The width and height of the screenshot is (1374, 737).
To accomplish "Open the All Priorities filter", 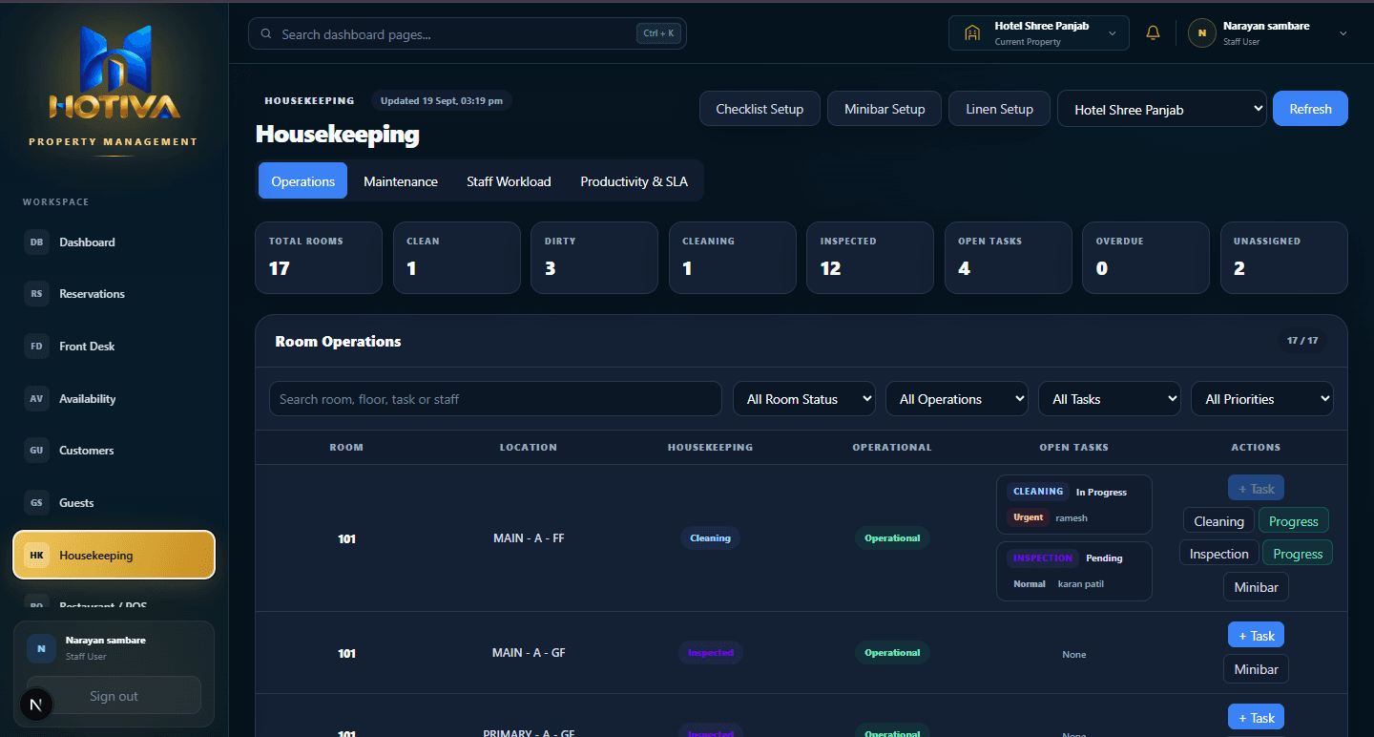I will coord(1261,399).
